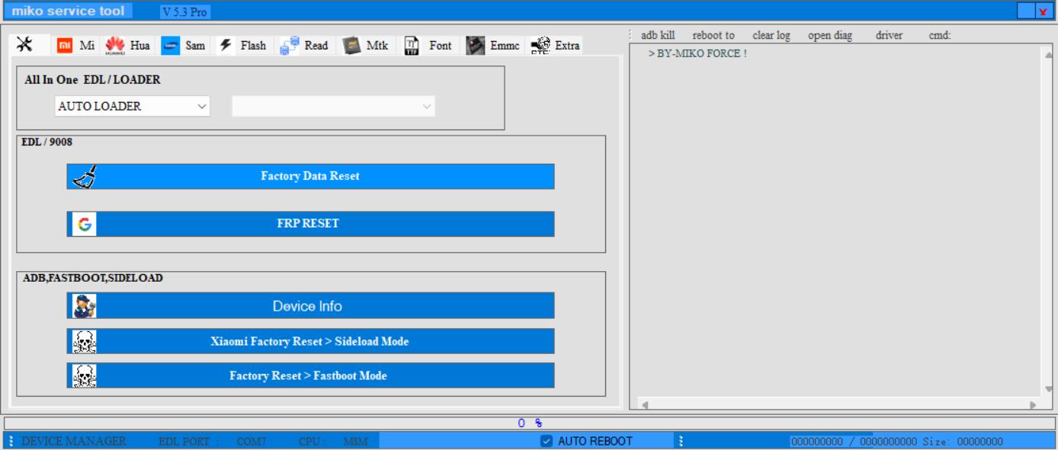Toggle the AUTO REBOOT checkbox

coord(546,441)
